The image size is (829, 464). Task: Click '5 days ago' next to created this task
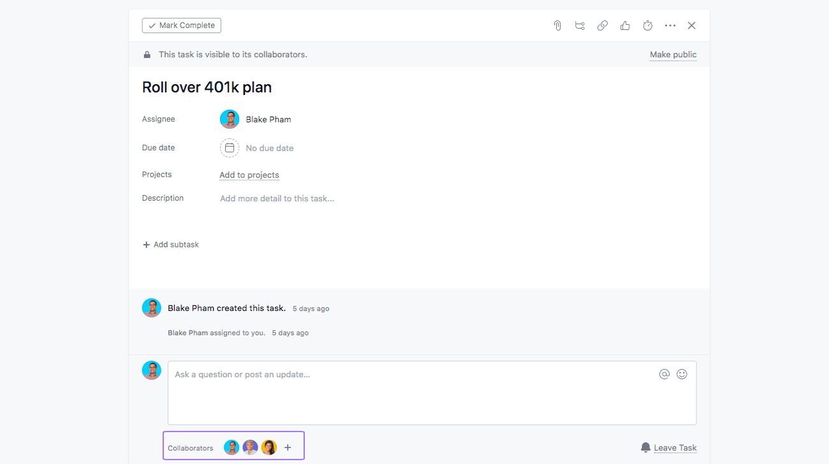[x=311, y=308]
